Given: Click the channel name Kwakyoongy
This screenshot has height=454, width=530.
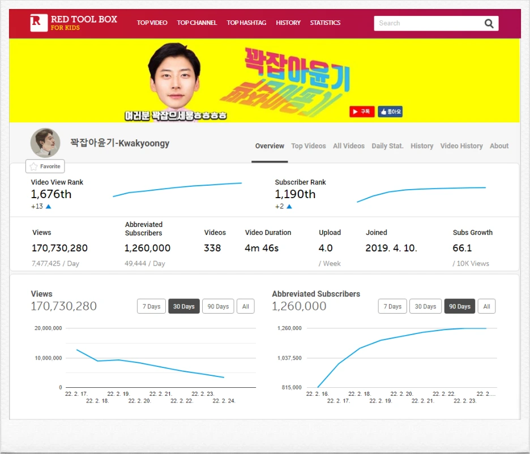Looking at the screenshot, I should pos(119,143).
